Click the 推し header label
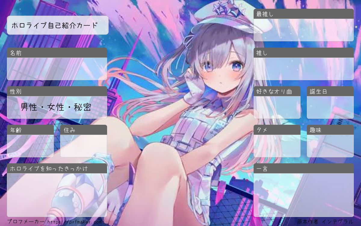 (x=262, y=53)
